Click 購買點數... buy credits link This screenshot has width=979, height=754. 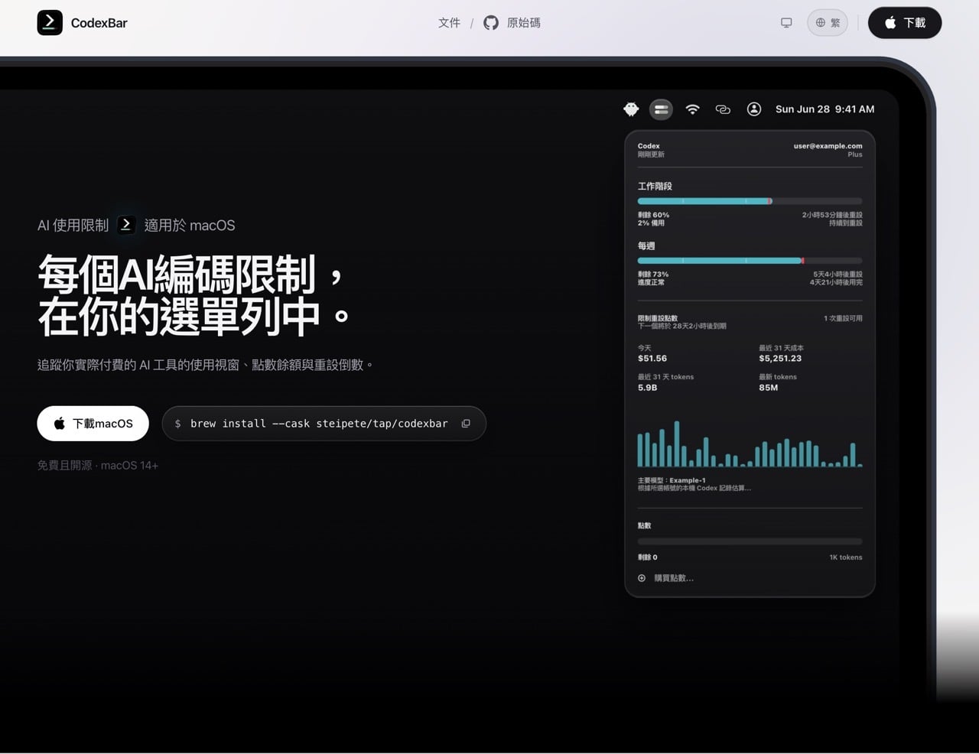point(674,578)
